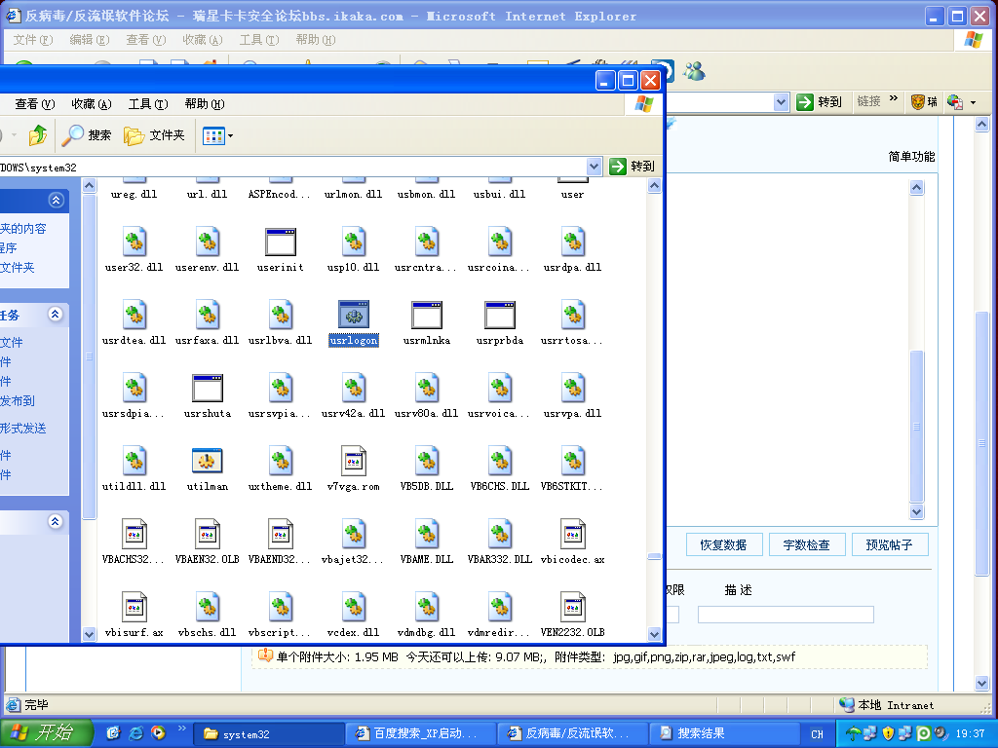Select the utilman application icon
Image resolution: width=998 pixels, height=748 pixels.
207,461
